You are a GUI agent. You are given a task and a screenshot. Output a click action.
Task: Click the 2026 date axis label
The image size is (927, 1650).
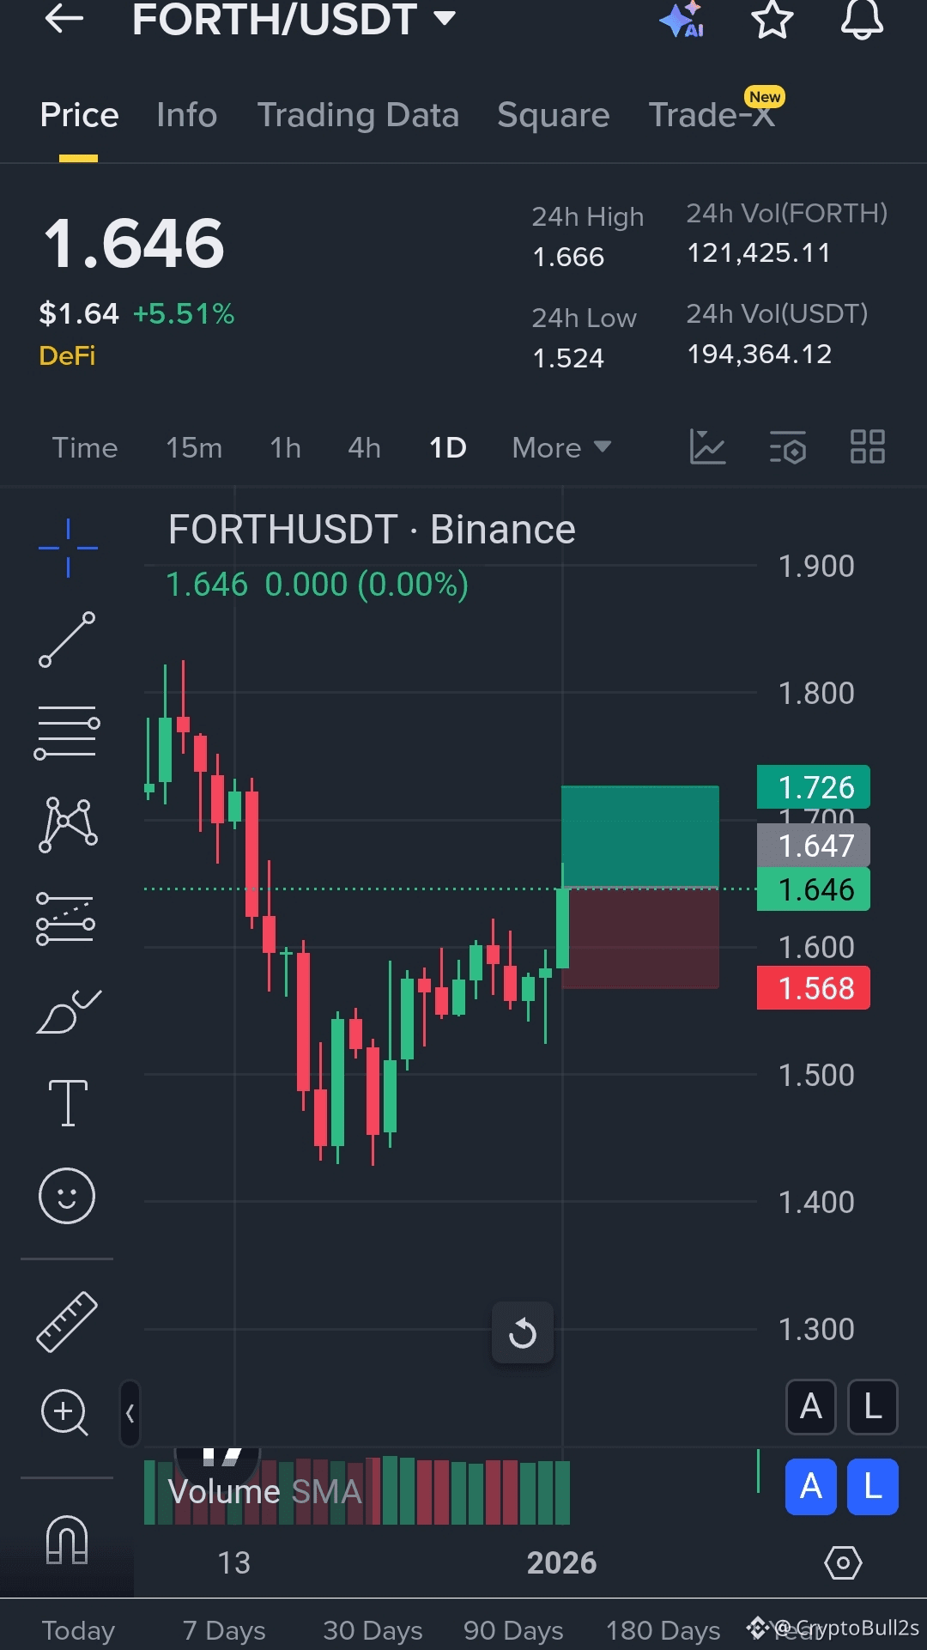tap(561, 1563)
